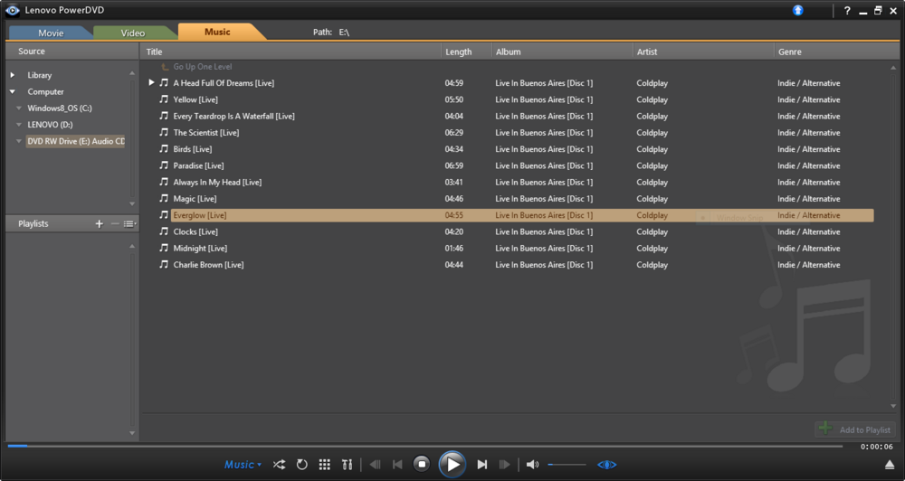Switch to the Video tab

coord(133,33)
